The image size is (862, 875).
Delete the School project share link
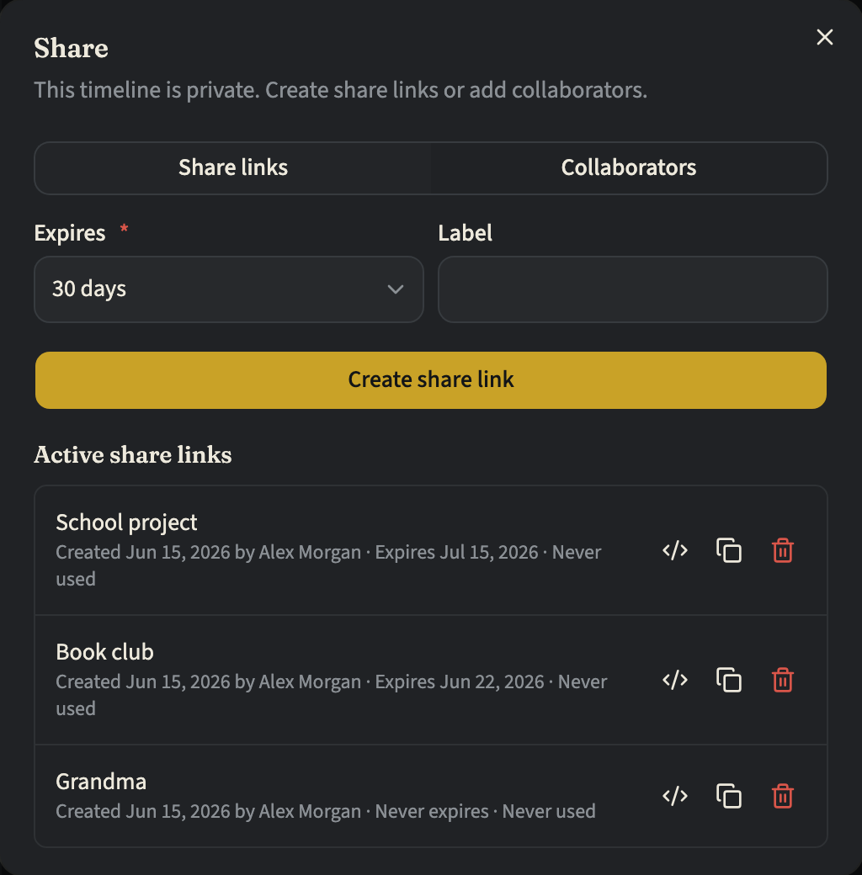[x=783, y=551]
